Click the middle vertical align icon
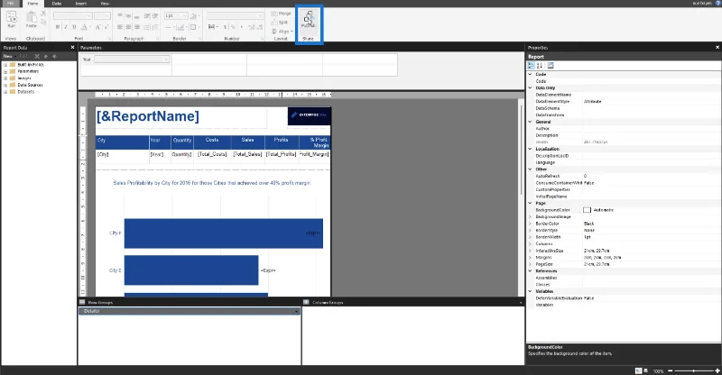The width and height of the screenshot is (722, 375). tap(128, 15)
